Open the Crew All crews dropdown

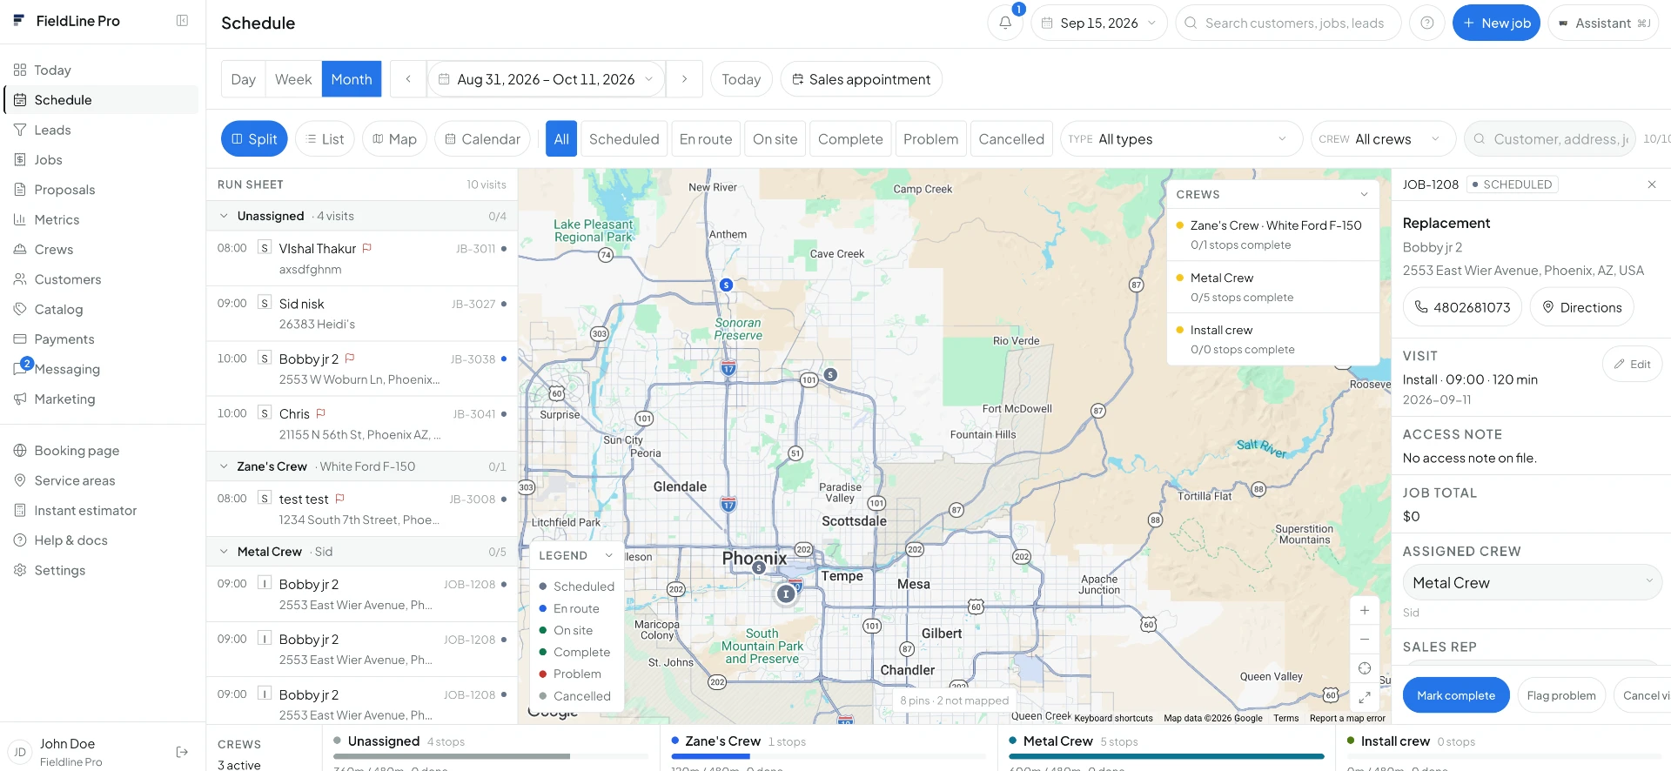point(1383,139)
